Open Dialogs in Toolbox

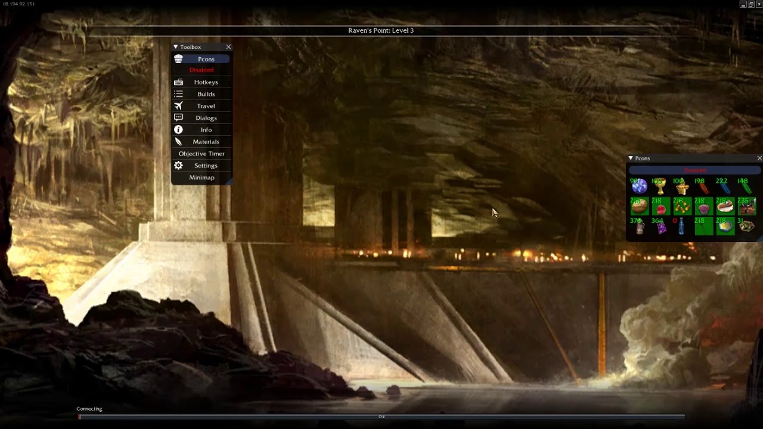(201, 118)
